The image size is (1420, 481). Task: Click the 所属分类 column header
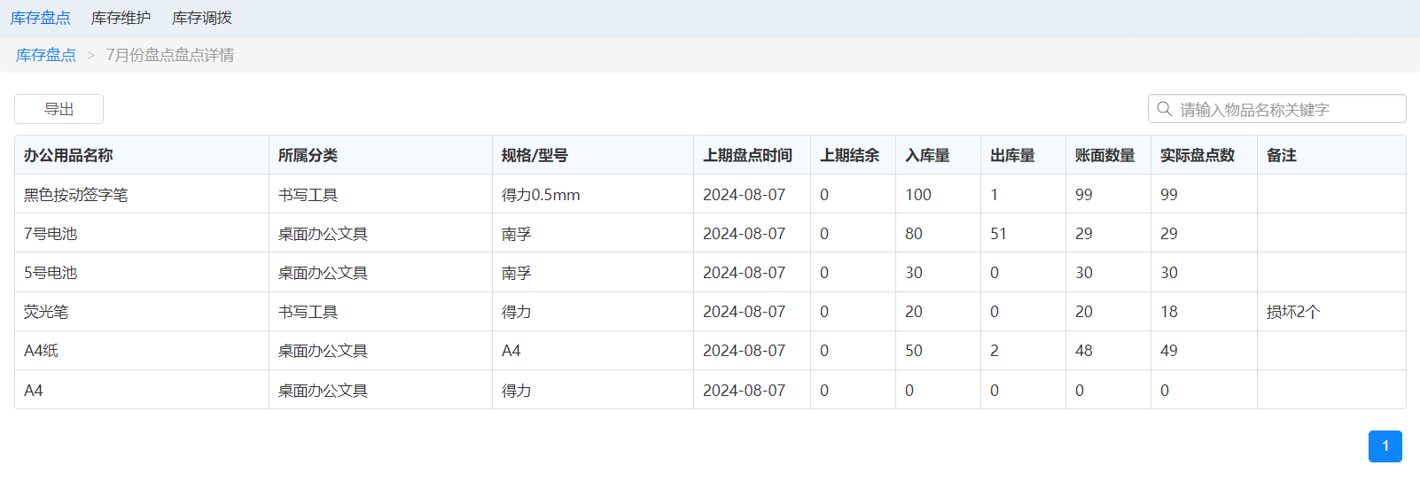point(308,155)
